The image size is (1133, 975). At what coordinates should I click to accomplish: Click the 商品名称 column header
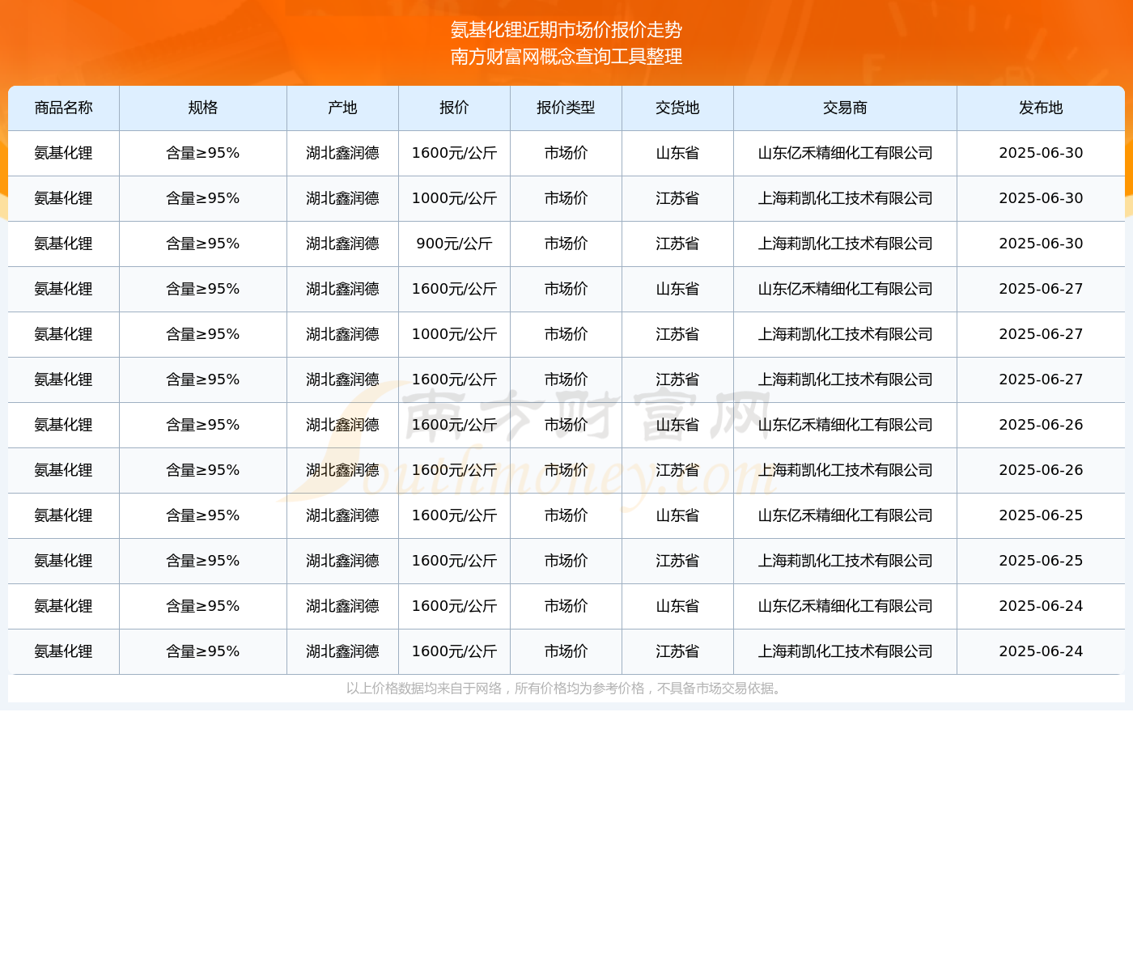[64, 108]
